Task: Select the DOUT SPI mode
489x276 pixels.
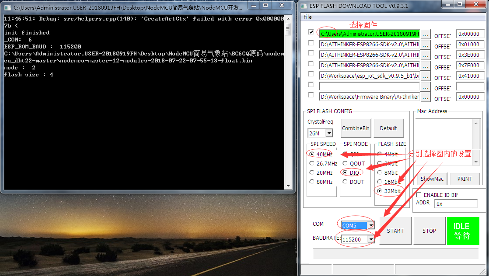Action: (345, 182)
